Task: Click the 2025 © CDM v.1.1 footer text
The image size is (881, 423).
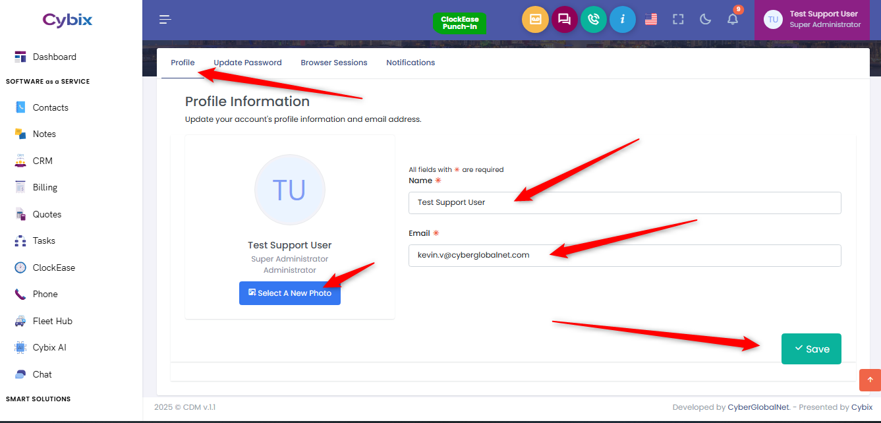Action: pyautogui.click(x=185, y=407)
